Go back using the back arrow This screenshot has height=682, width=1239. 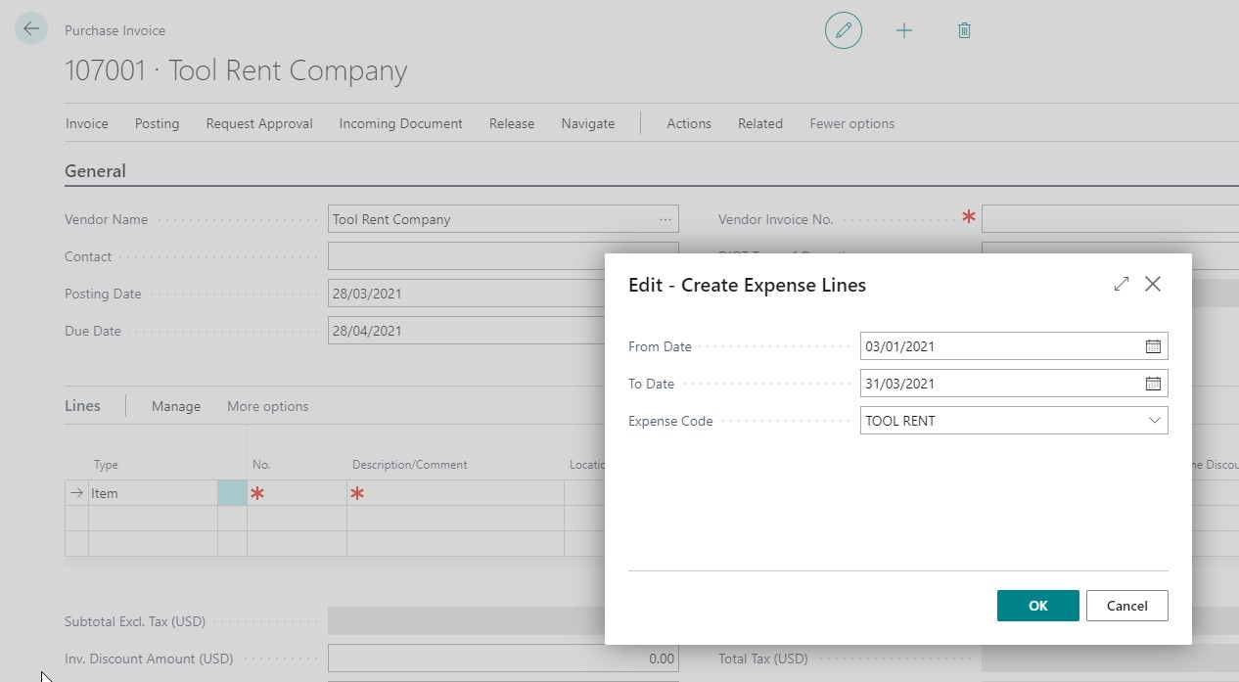coord(31,29)
